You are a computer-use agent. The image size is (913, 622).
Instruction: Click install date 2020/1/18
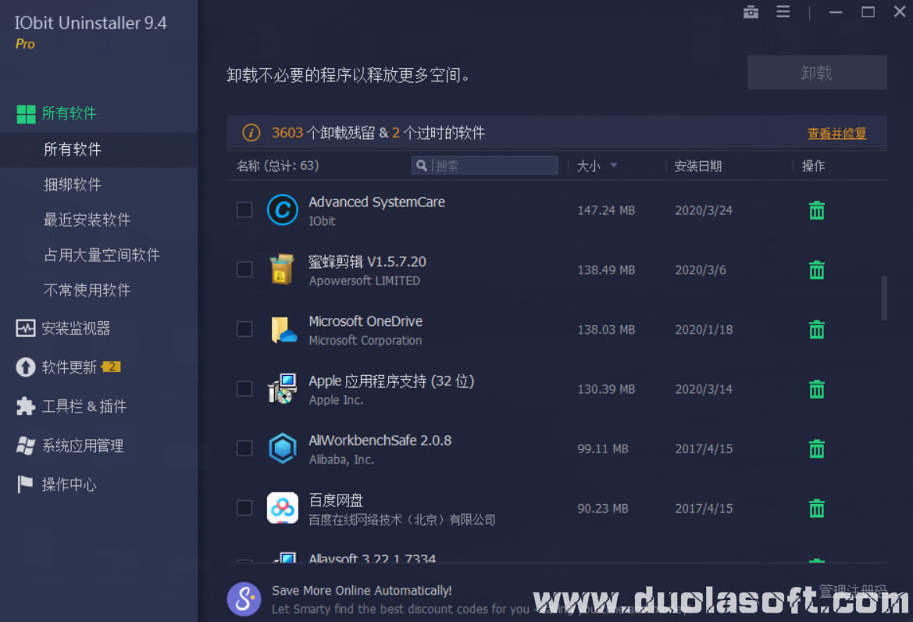704,330
